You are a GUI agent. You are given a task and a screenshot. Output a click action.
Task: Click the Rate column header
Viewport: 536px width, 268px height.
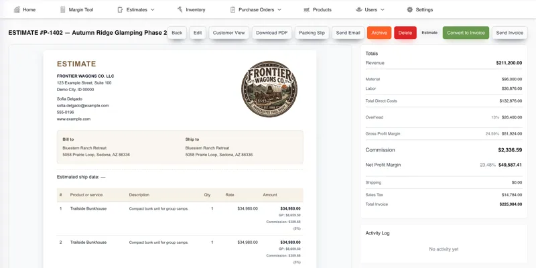coord(230,195)
